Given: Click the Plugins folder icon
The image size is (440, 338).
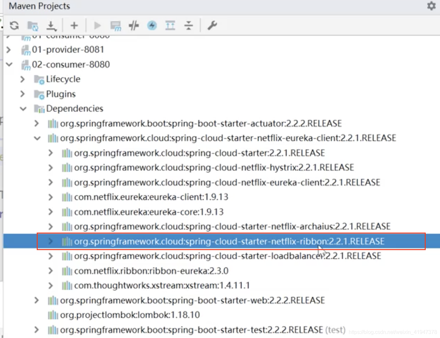Looking at the screenshot, I should [x=39, y=94].
